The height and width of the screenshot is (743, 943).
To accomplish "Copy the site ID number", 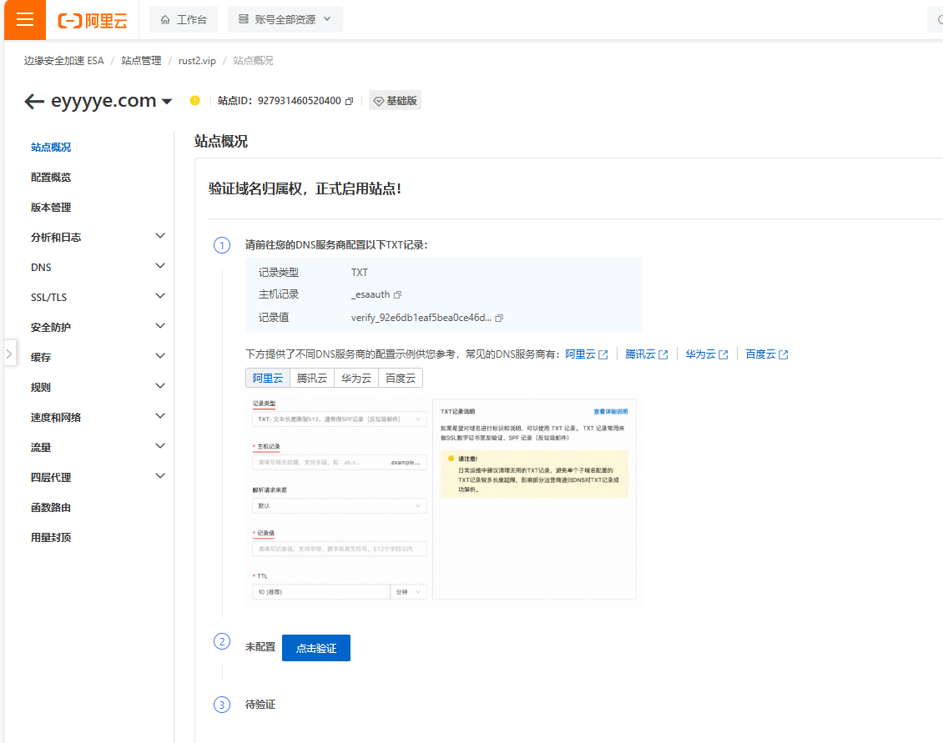I will coord(349,101).
